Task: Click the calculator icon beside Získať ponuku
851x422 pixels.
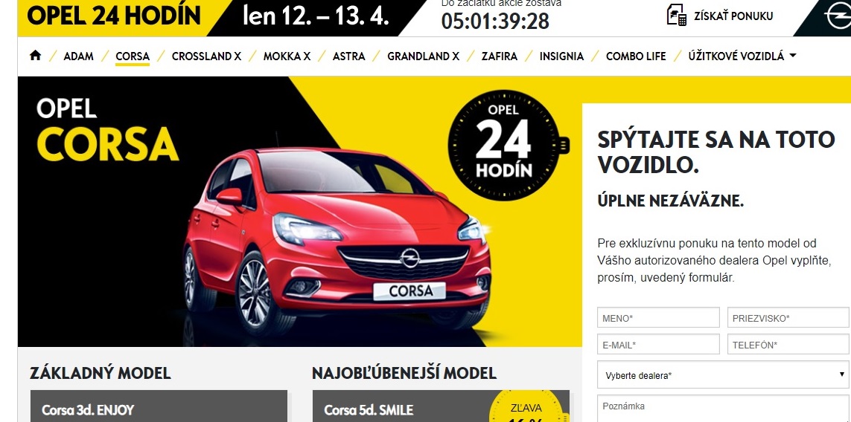Action: (x=676, y=15)
